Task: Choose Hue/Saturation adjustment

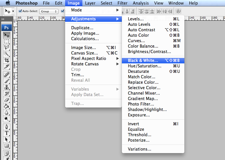Action: coord(153,66)
